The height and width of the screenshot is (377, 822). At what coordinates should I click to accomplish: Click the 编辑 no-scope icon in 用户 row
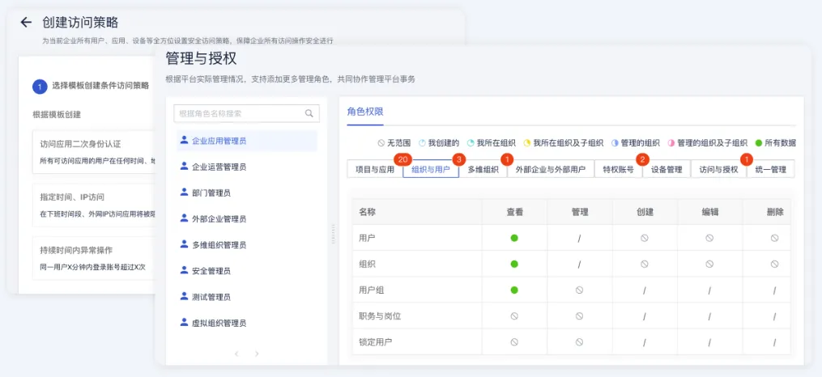tap(709, 238)
